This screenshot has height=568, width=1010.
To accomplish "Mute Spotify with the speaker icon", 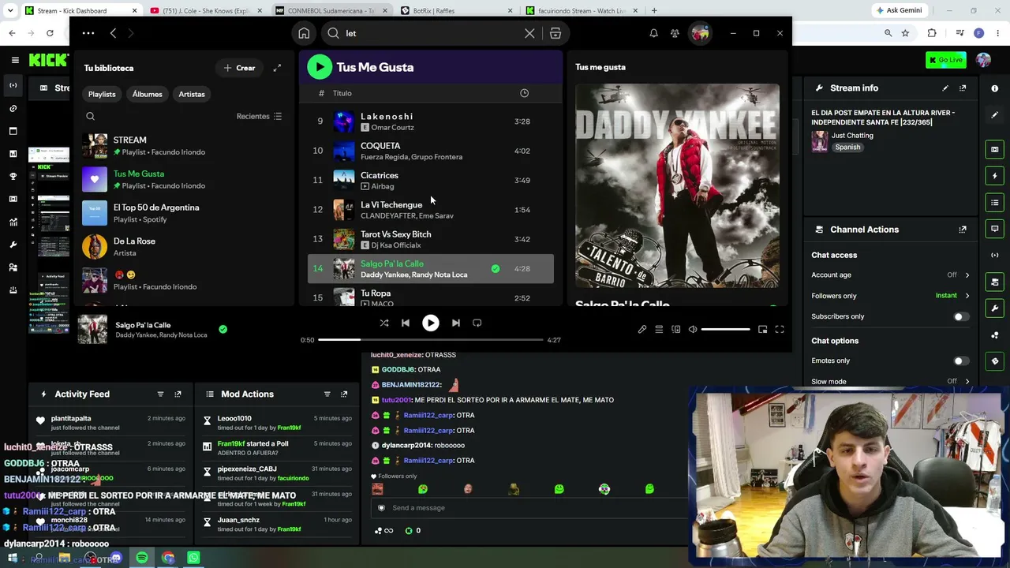I will pyautogui.click(x=693, y=329).
